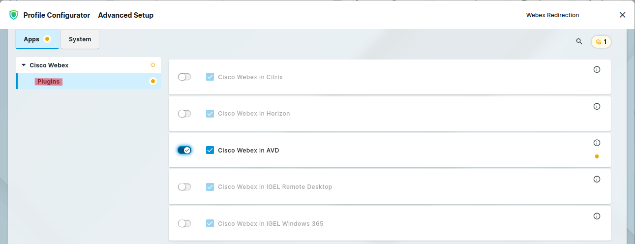The height and width of the screenshot is (244, 635).
Task: Close the Profile Configurator window
Action: click(x=622, y=15)
